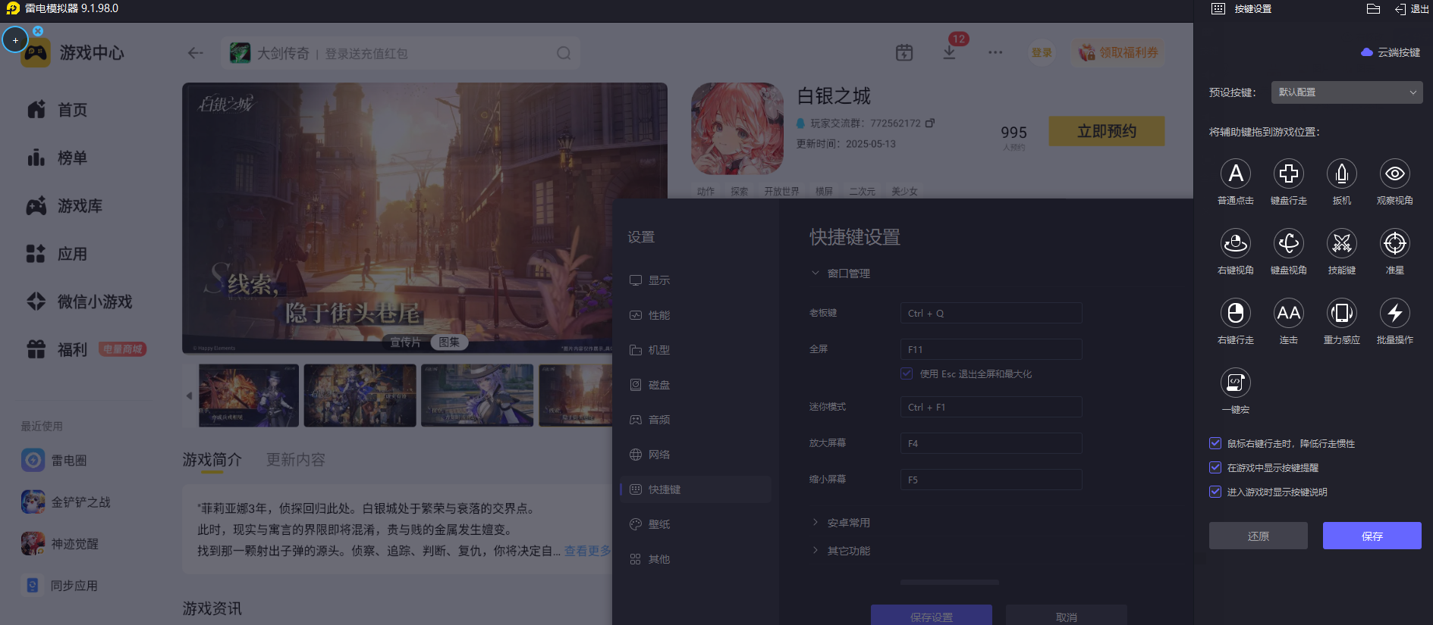
Task: Click the 保存 button in key settings
Action: (x=1372, y=536)
